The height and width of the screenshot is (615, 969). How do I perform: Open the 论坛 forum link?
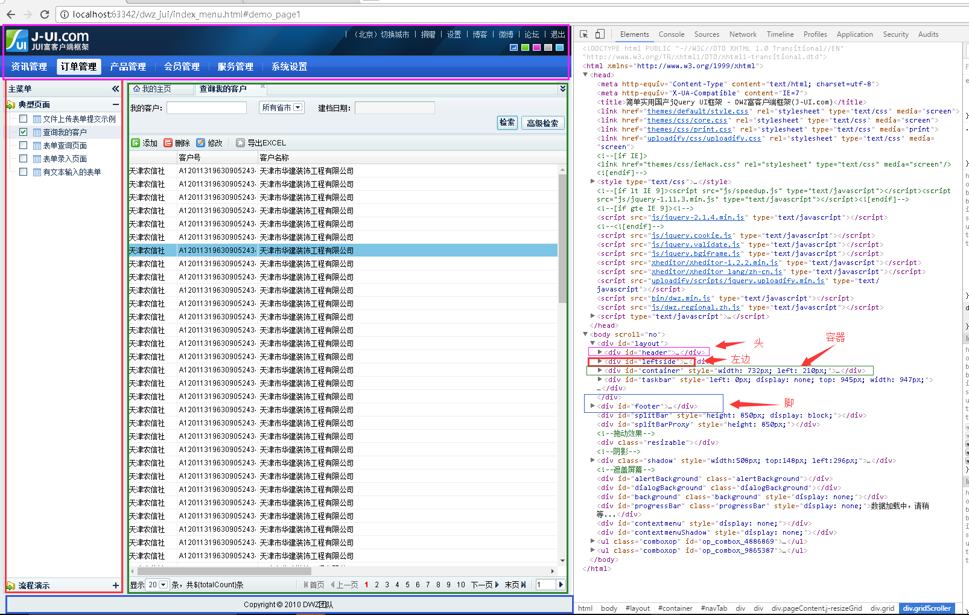click(x=532, y=34)
